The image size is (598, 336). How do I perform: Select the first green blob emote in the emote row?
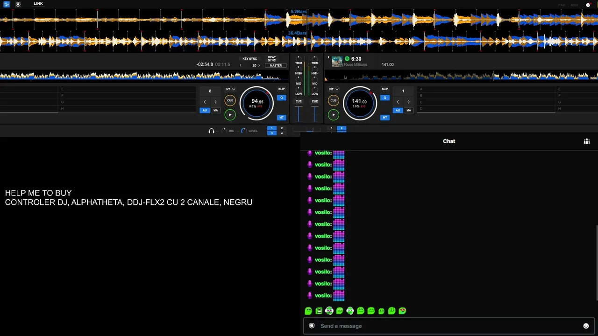click(x=308, y=311)
